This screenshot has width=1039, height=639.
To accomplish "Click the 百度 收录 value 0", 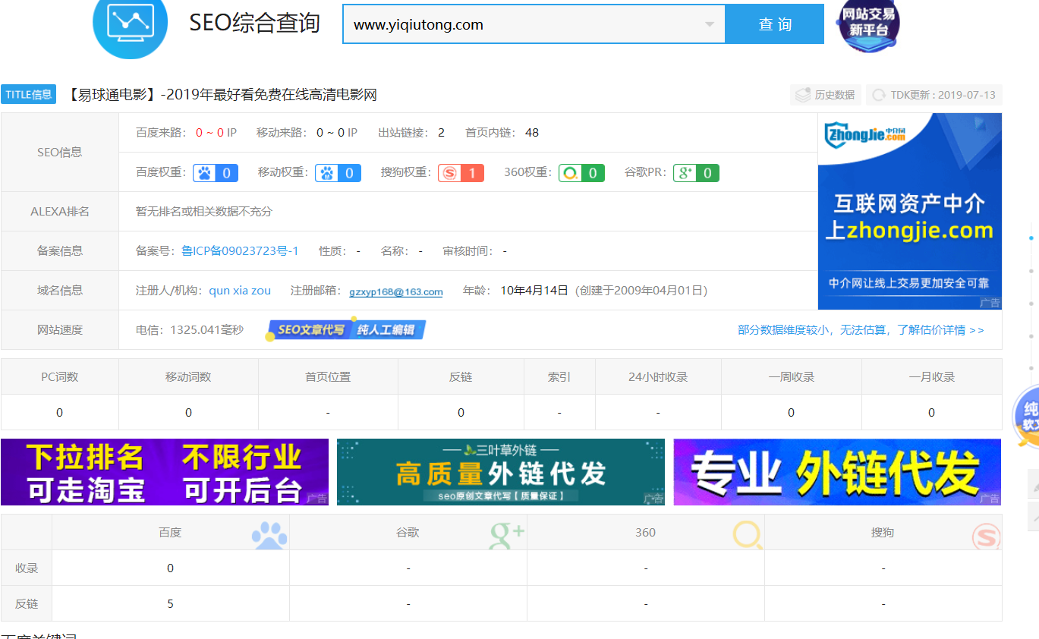I will (170, 568).
